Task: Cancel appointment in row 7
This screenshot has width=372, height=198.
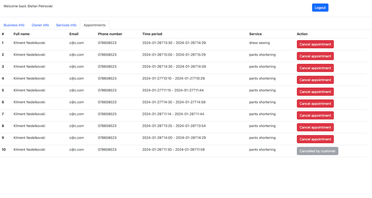Action: (x=315, y=115)
